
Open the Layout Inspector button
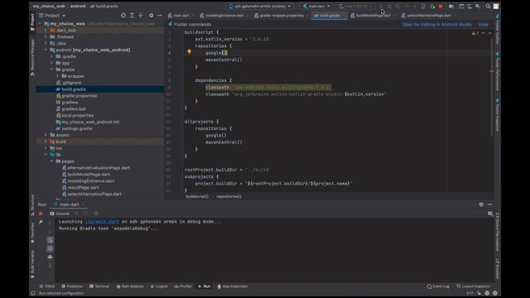pyautogui.click(x=473, y=286)
